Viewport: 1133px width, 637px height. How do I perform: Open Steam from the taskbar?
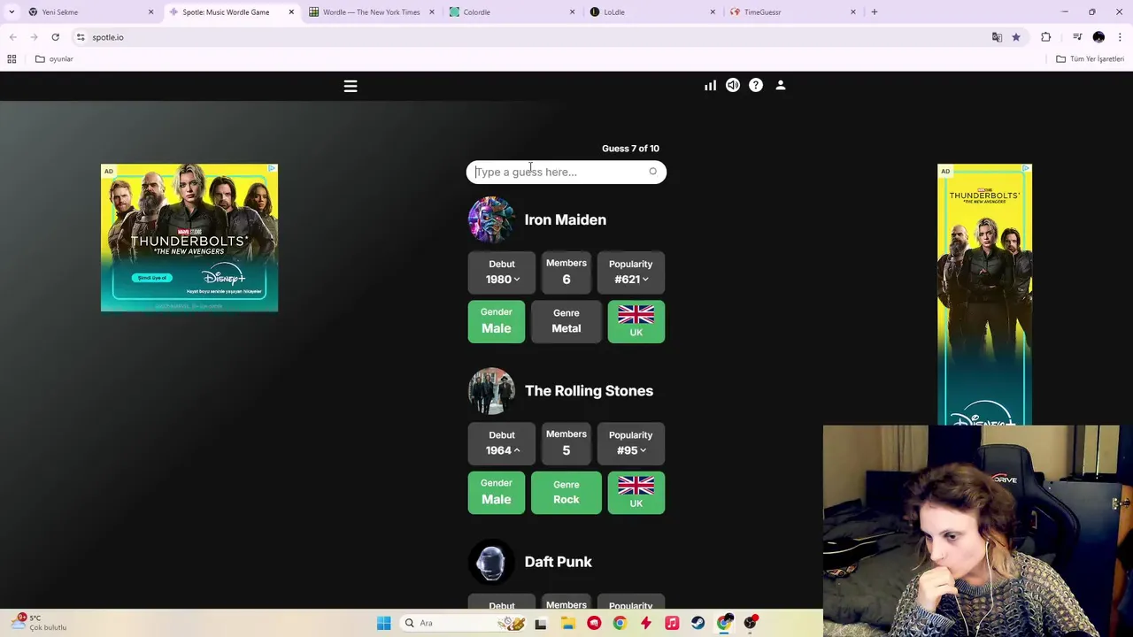point(698,623)
